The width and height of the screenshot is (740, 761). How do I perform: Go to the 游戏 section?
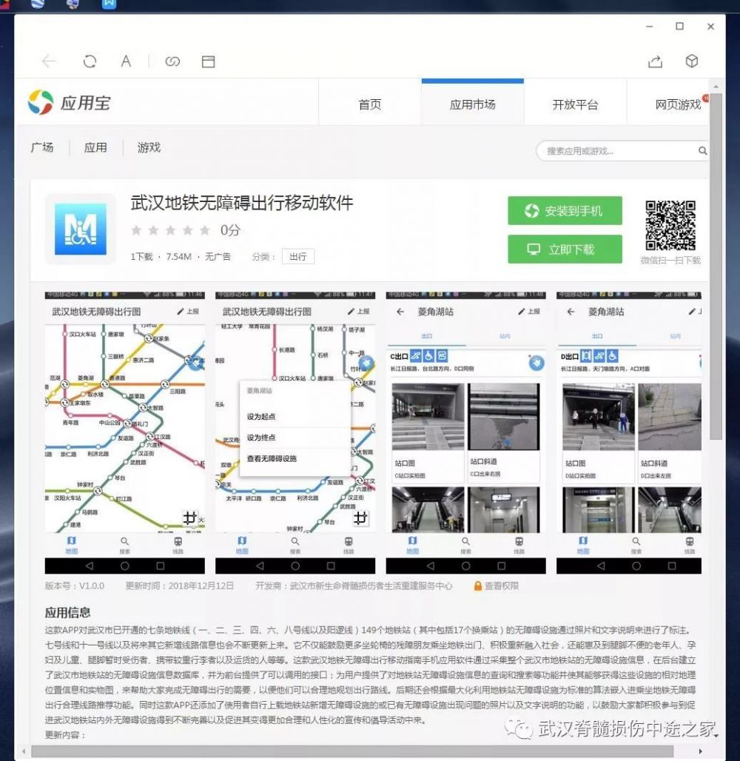tap(149, 147)
